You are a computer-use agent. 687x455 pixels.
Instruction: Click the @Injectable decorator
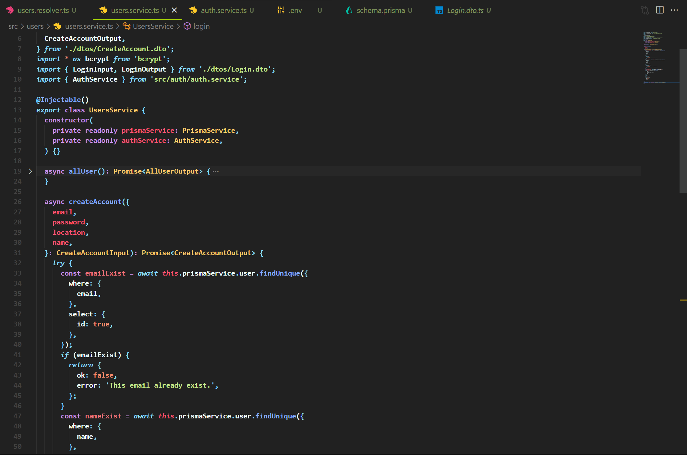(62, 100)
